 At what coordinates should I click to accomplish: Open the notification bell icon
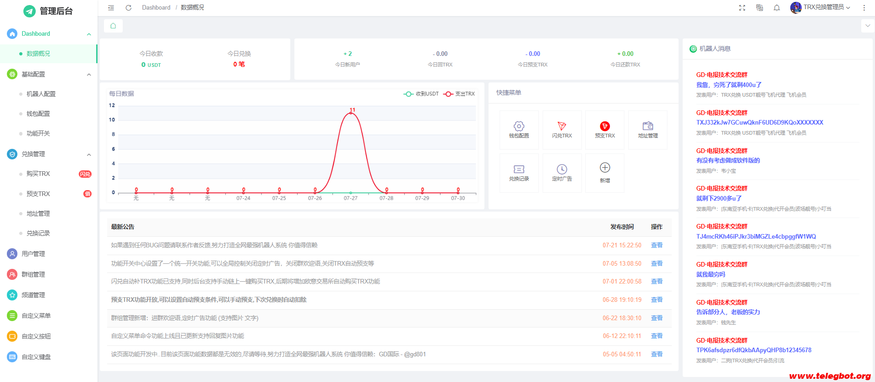click(777, 8)
